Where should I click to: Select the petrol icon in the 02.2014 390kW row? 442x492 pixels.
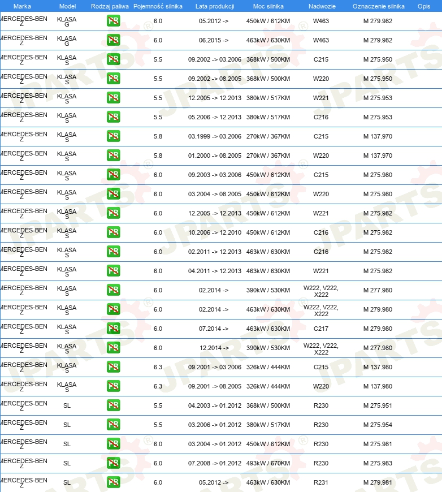click(113, 290)
